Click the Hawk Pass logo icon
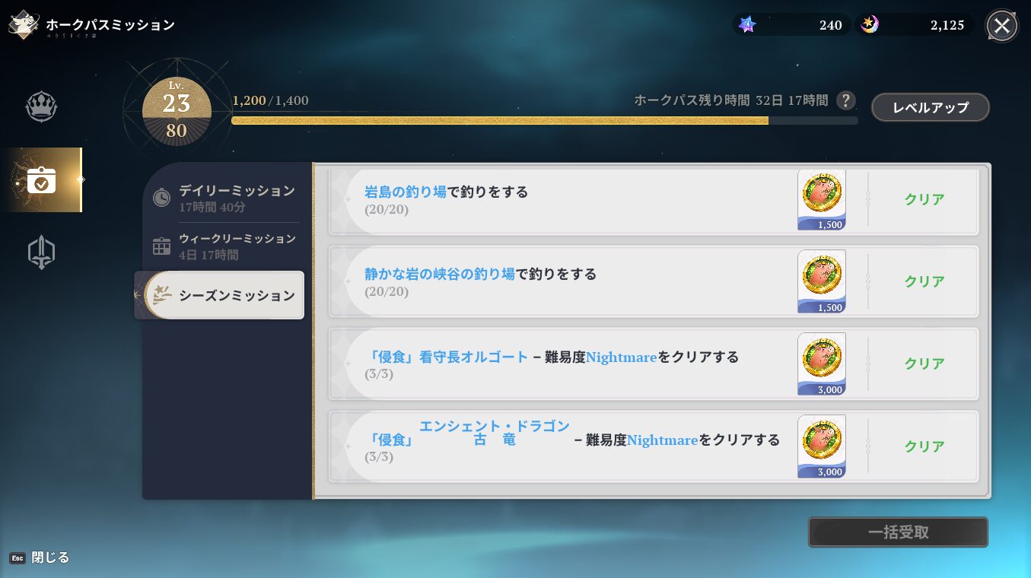 [24, 25]
